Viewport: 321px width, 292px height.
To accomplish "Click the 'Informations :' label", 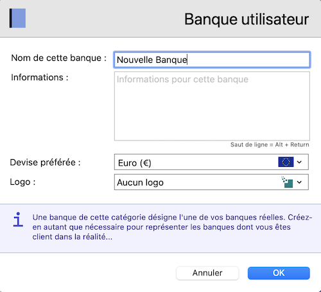I will (x=40, y=78).
